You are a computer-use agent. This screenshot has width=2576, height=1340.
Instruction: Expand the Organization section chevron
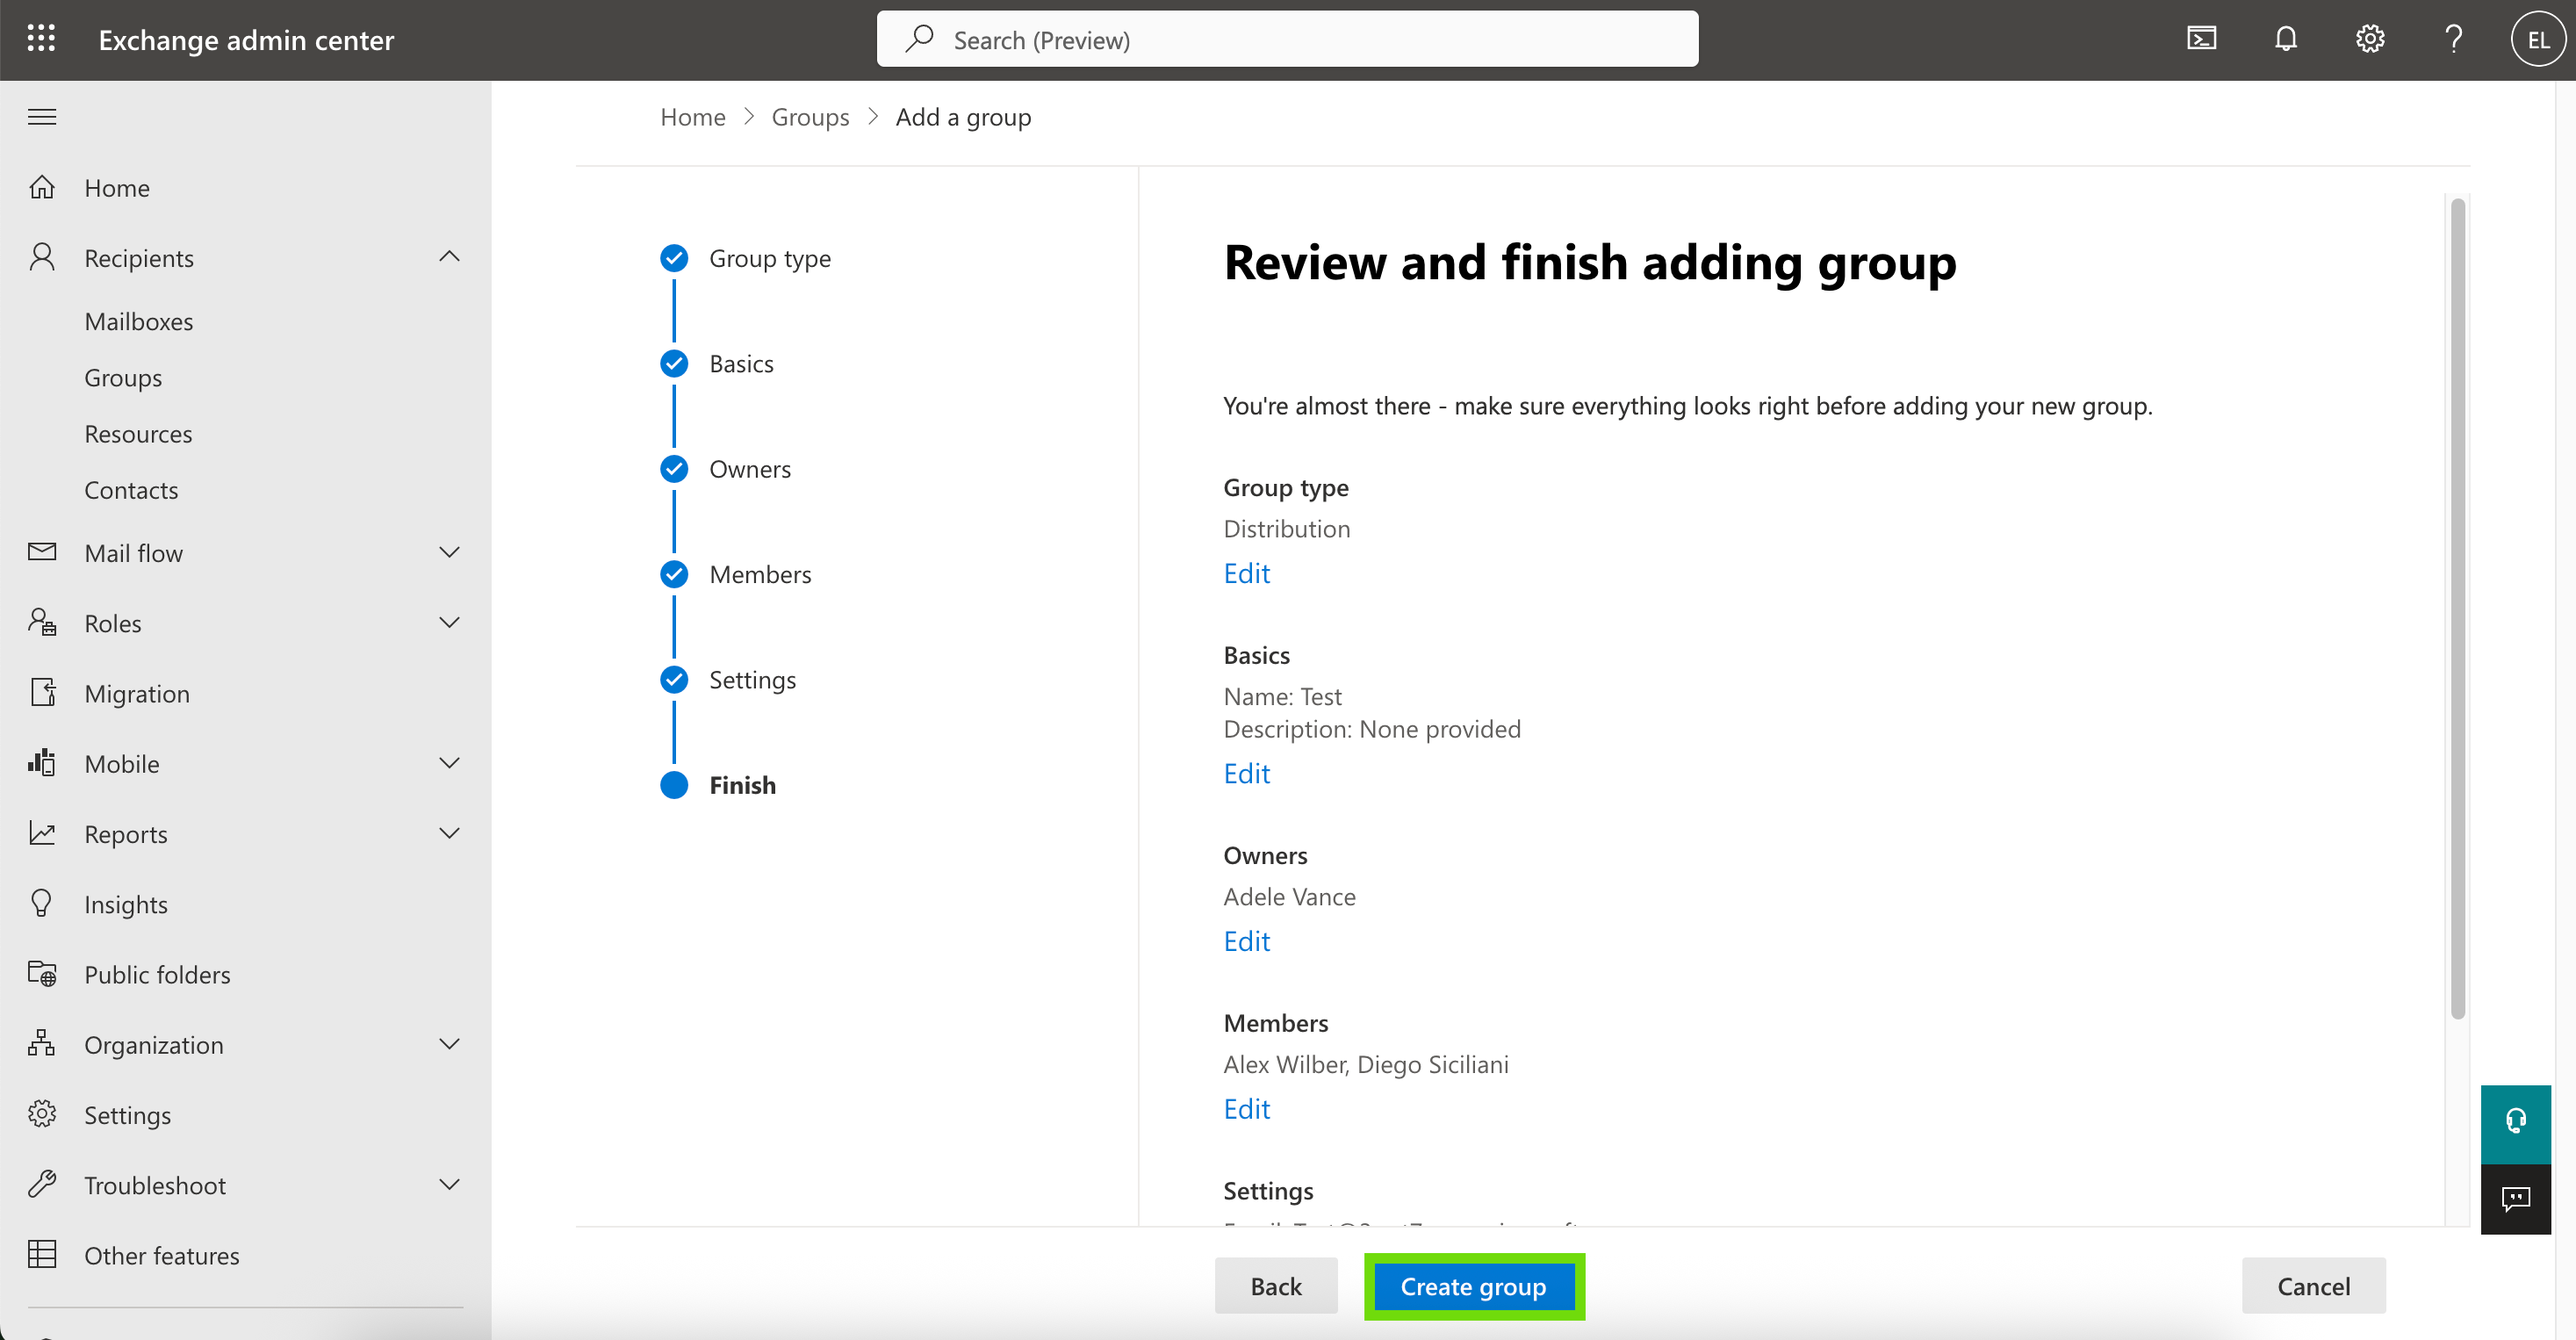(450, 1044)
